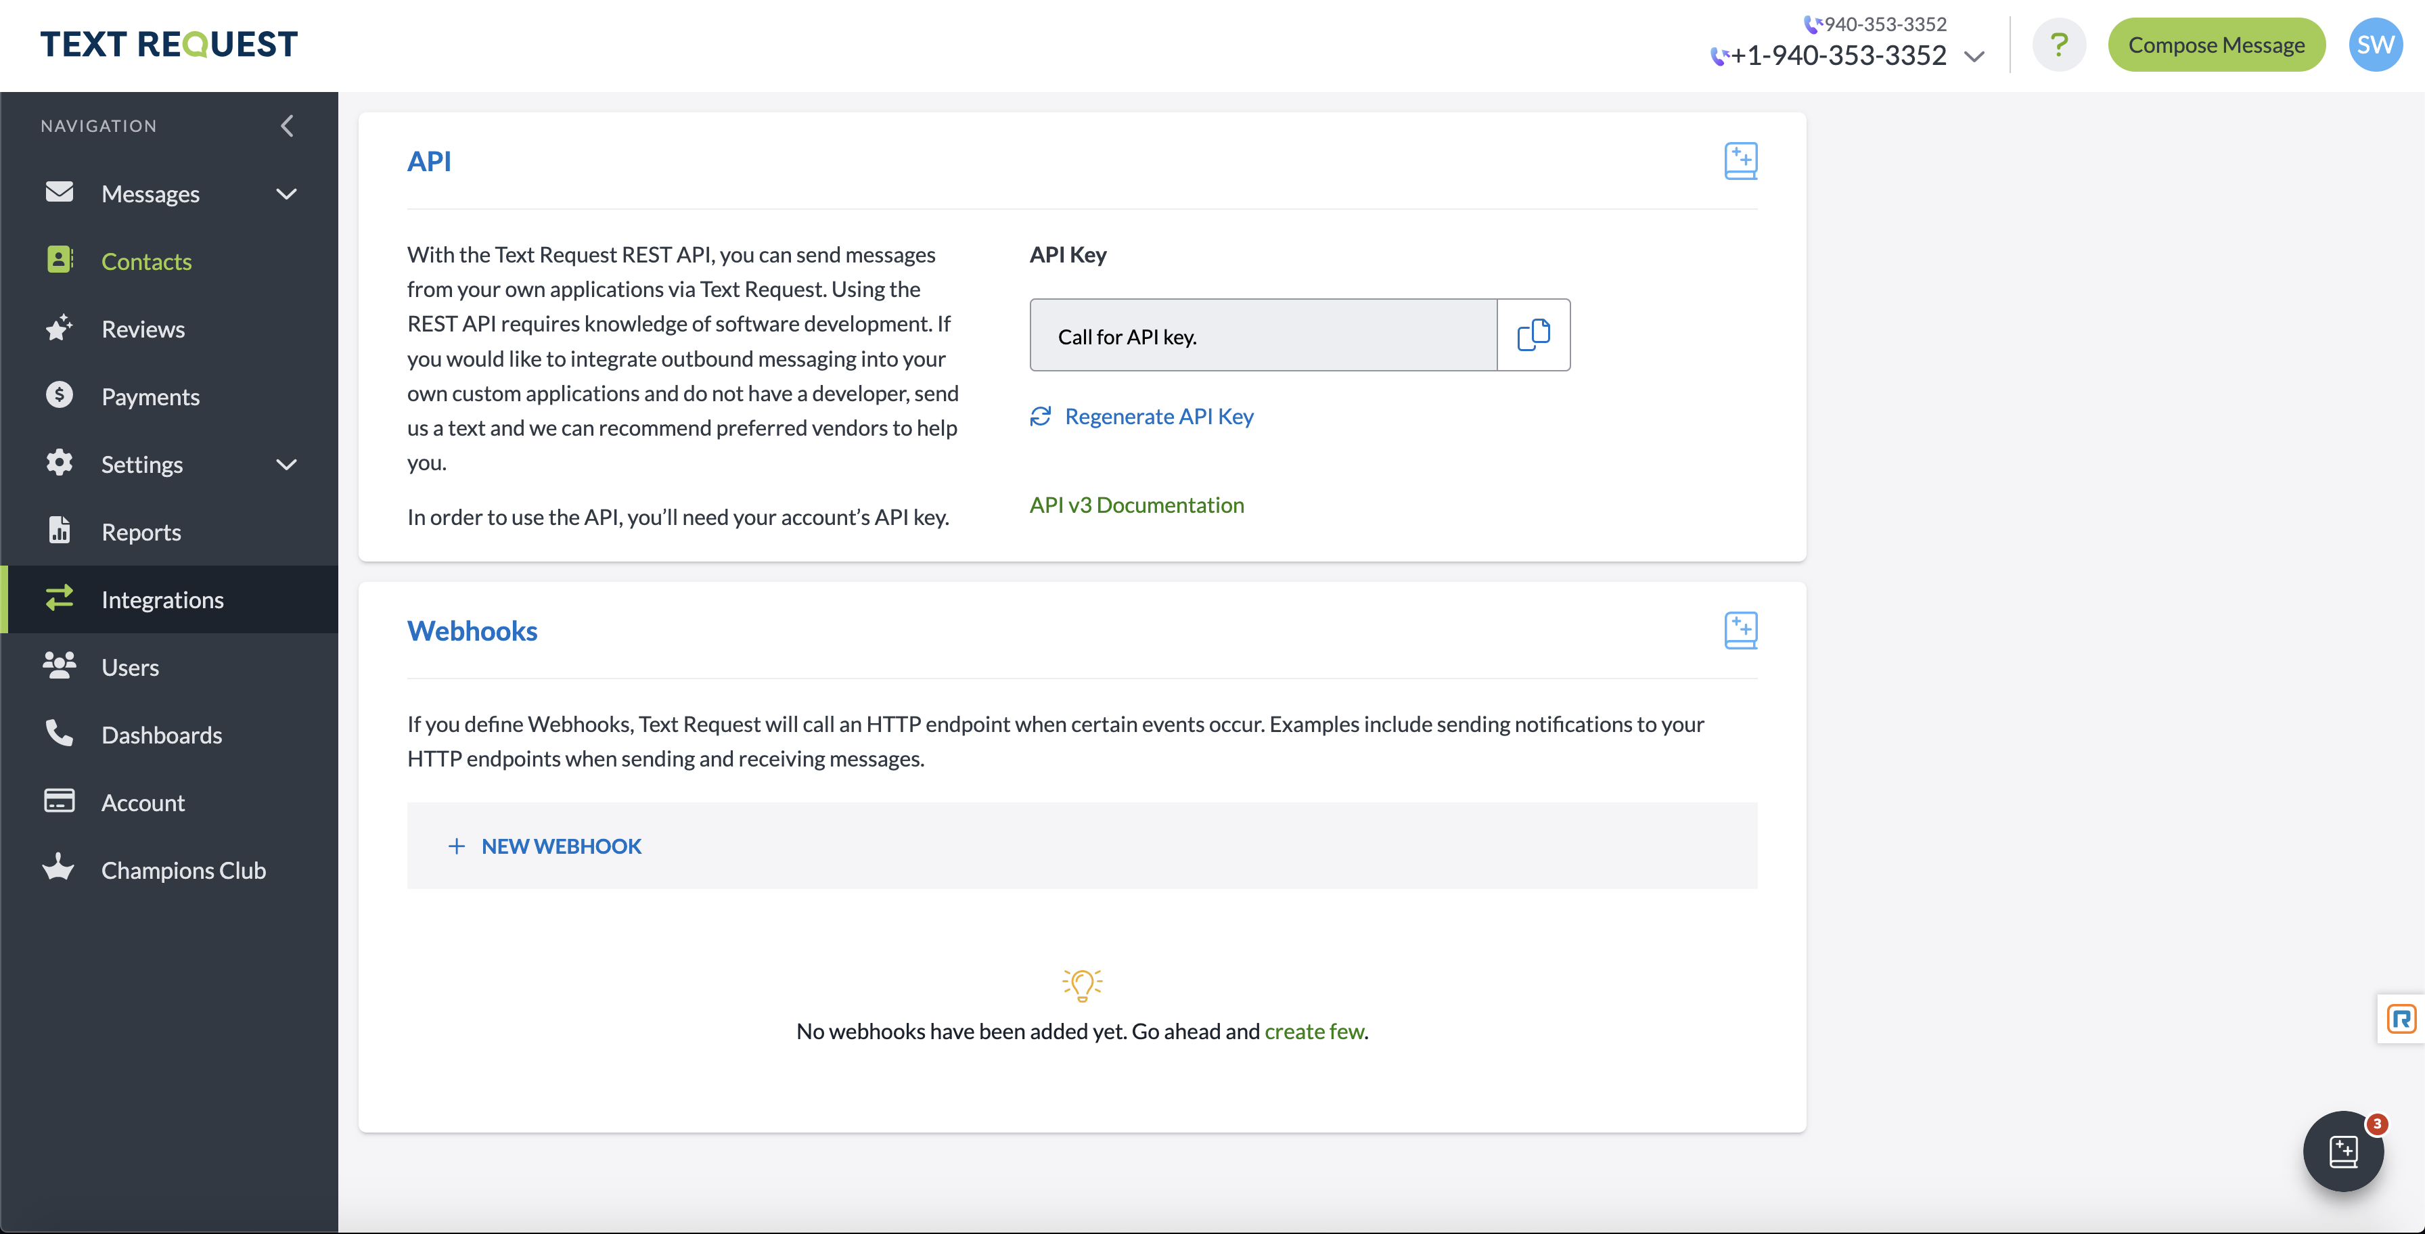Click the 'create few' link
The height and width of the screenshot is (1234, 2425).
[x=1314, y=1032]
